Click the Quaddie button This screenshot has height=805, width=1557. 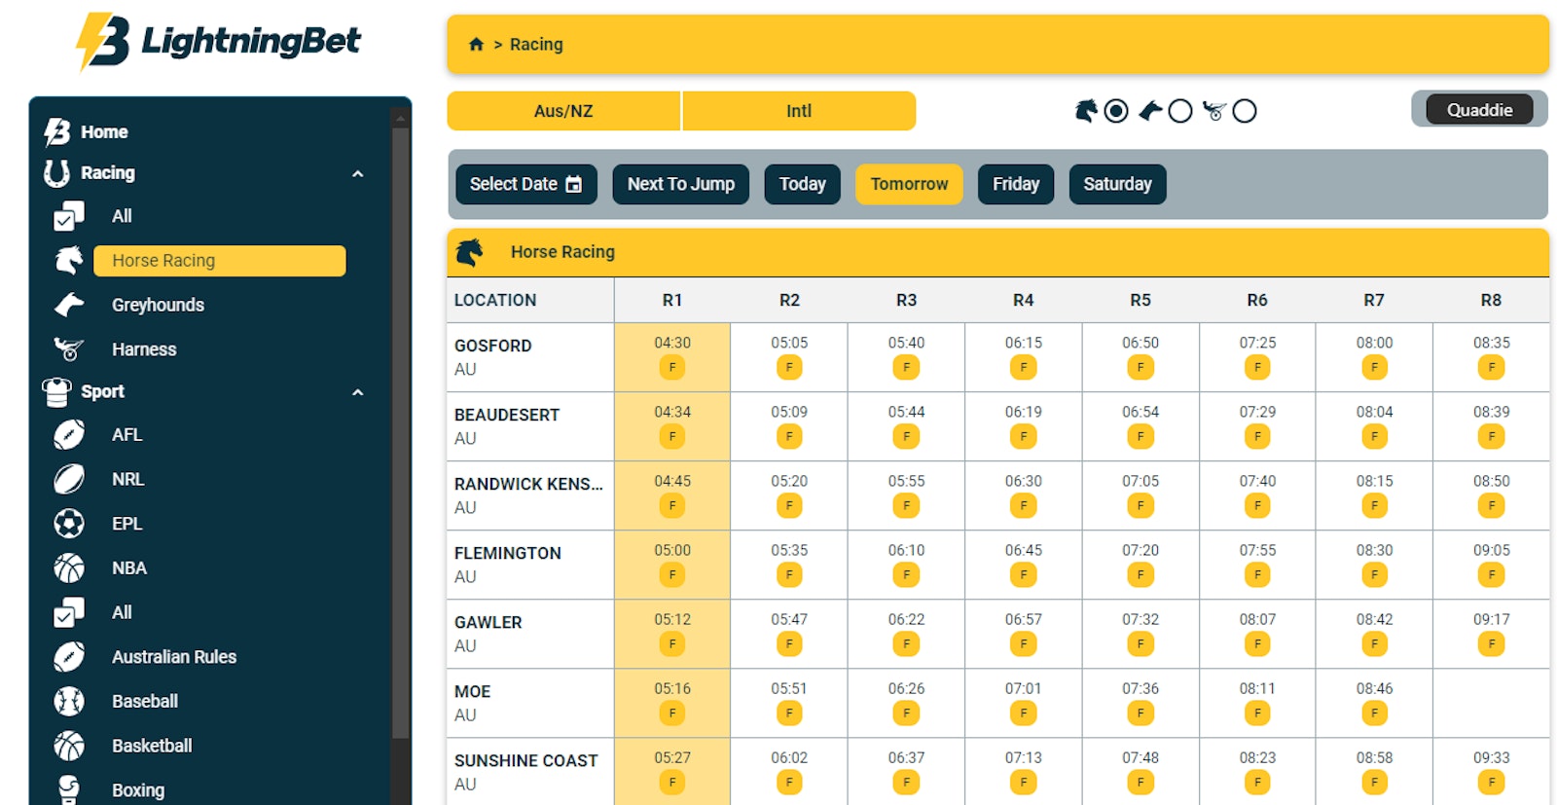[x=1478, y=110]
